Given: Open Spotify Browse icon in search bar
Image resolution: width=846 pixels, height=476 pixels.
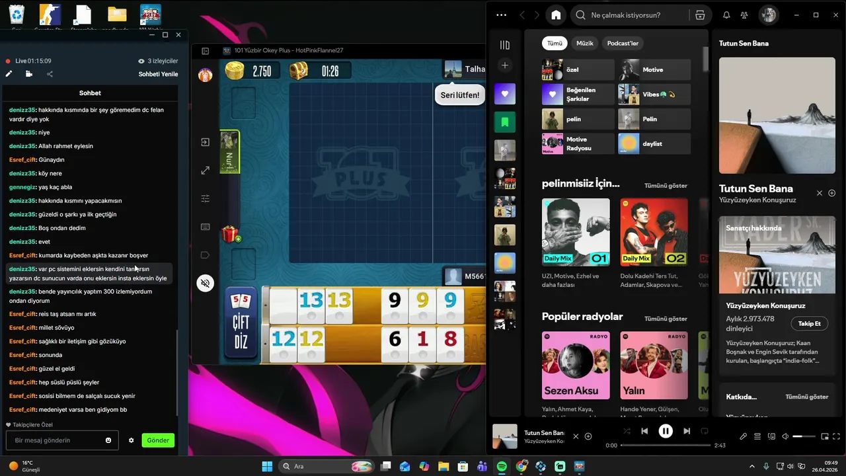Looking at the screenshot, I should (x=700, y=15).
